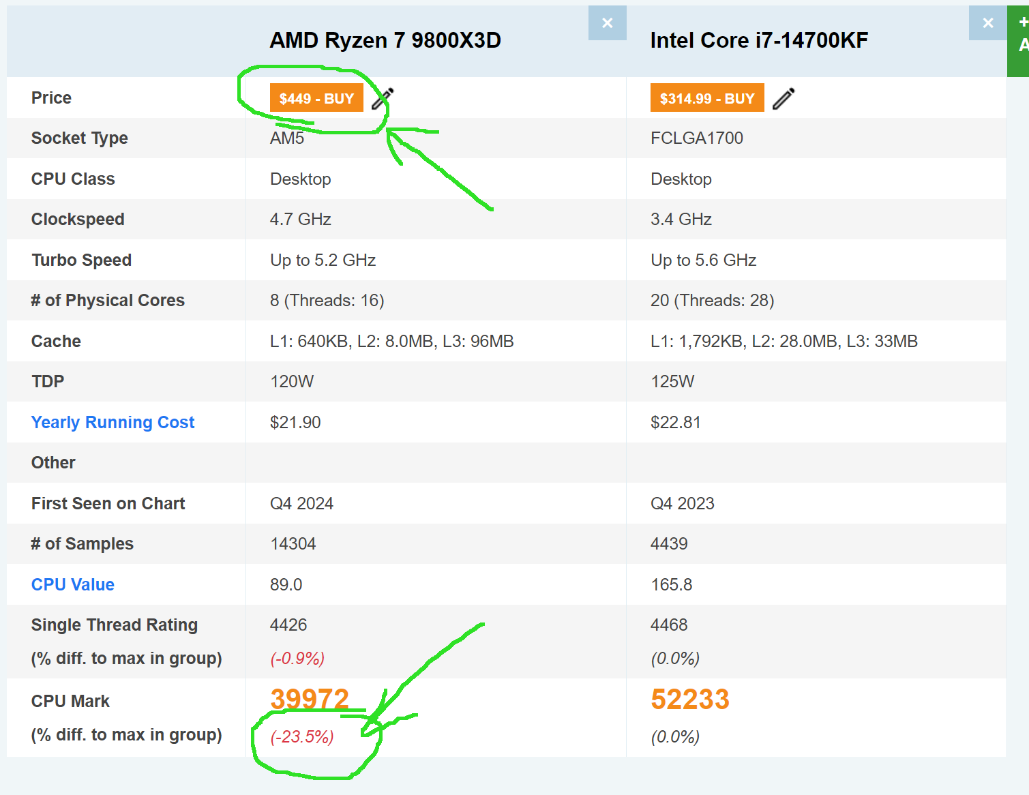
Task: Click the Single Thread Rating label
Action: [x=115, y=625]
